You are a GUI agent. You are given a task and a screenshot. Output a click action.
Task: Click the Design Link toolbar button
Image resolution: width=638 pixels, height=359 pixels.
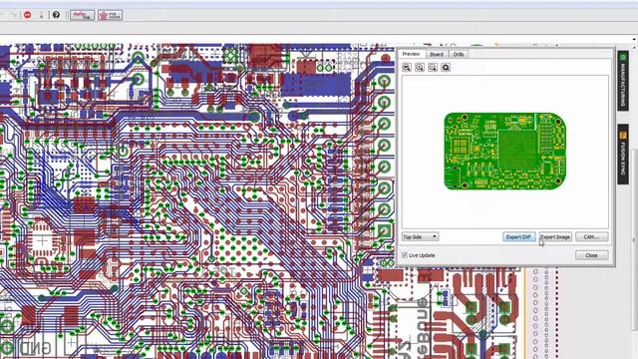(x=82, y=16)
